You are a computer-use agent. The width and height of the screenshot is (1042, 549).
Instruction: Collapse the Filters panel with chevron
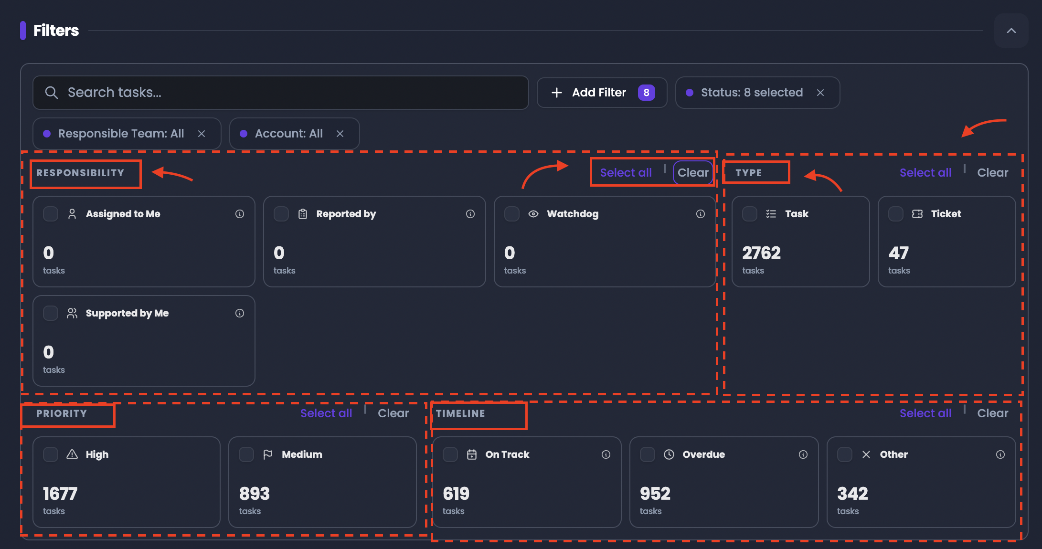click(1011, 31)
